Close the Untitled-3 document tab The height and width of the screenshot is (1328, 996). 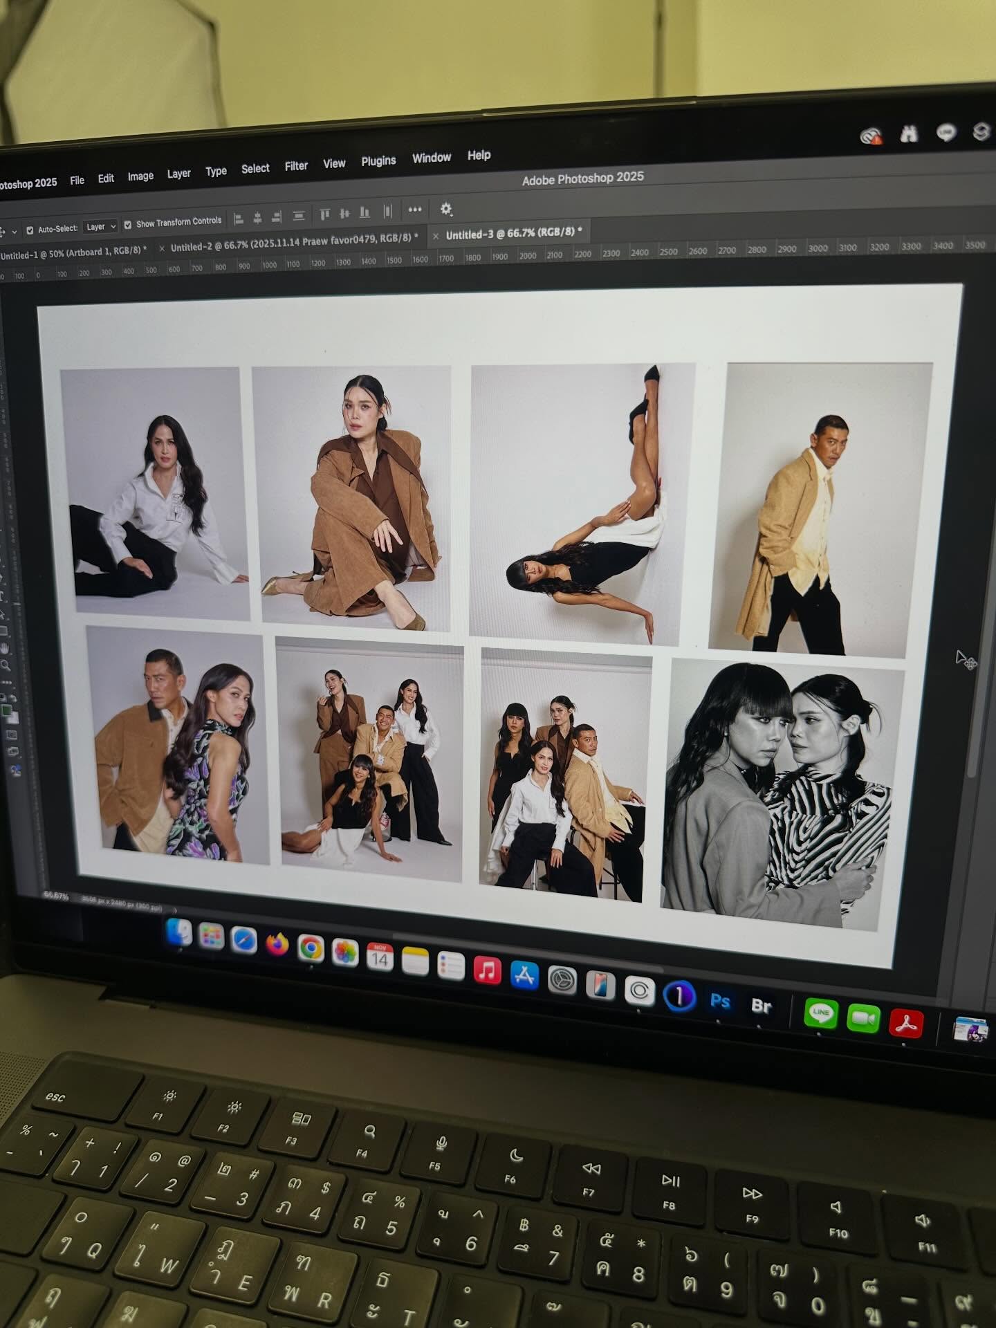[x=436, y=237]
